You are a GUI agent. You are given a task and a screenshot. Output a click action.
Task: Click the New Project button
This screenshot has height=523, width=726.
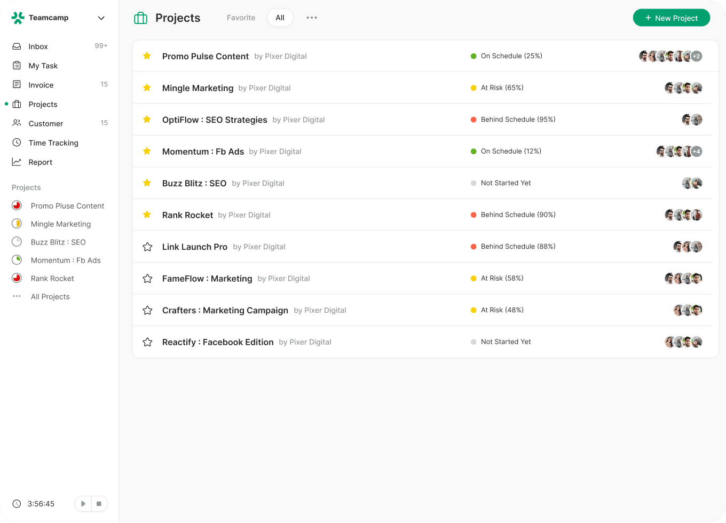click(671, 18)
